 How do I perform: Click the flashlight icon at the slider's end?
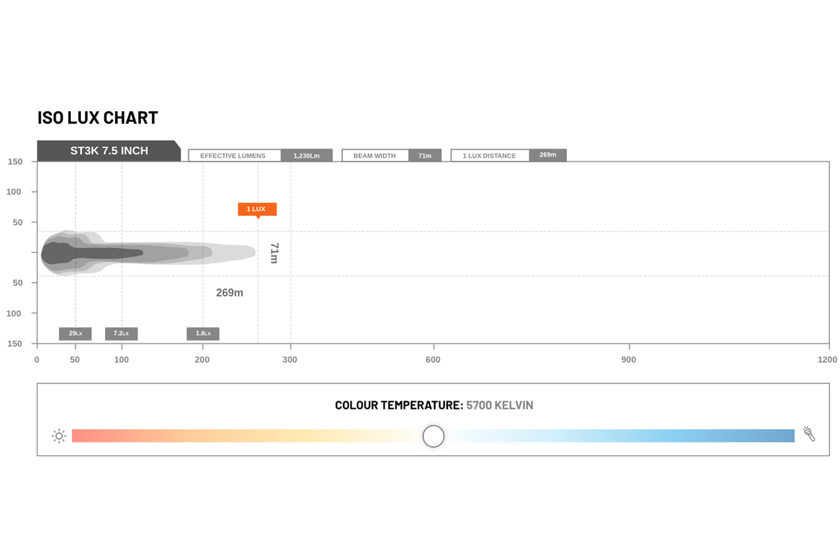click(x=809, y=434)
